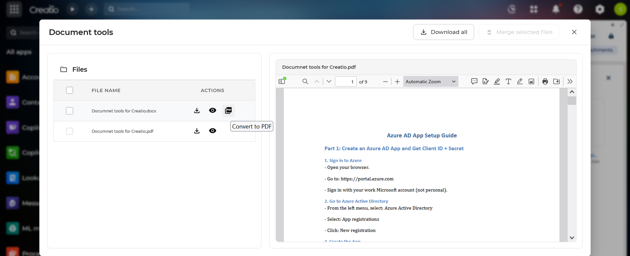
Task: Download Documnet tools for Creatio.pdf file
Action: click(x=197, y=131)
